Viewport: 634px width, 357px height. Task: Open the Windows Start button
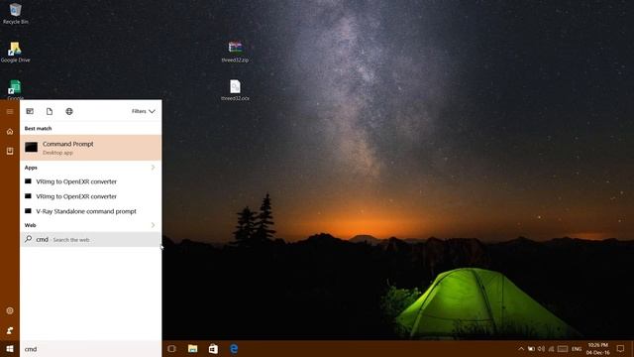pyautogui.click(x=10, y=349)
